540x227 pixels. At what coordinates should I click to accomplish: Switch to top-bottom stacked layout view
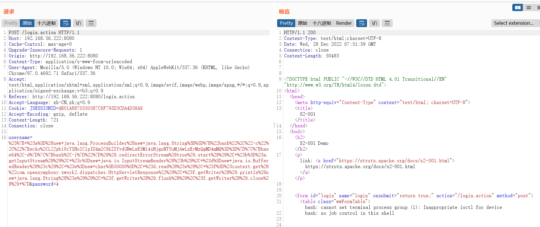click(529, 8)
